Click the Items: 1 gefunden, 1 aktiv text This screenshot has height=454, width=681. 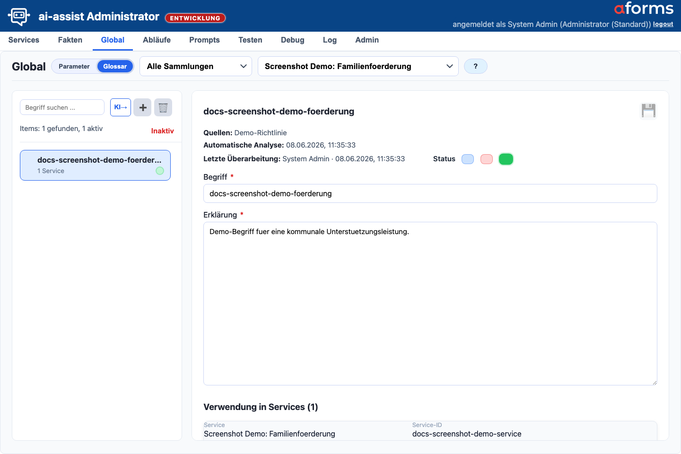(61, 129)
